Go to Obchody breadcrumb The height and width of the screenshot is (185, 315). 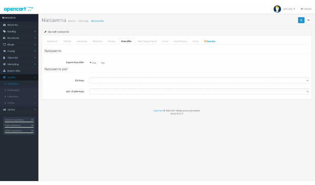coord(83,21)
